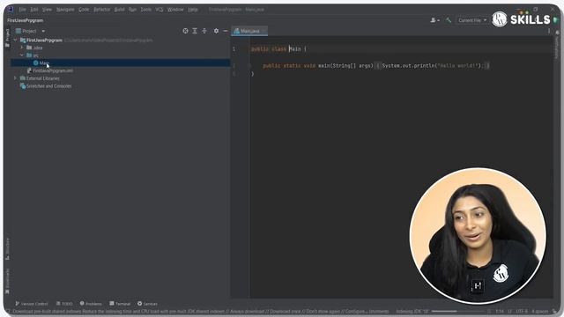Click the editor tabs three-dot options icon
564x317 pixels.
click(x=549, y=31)
